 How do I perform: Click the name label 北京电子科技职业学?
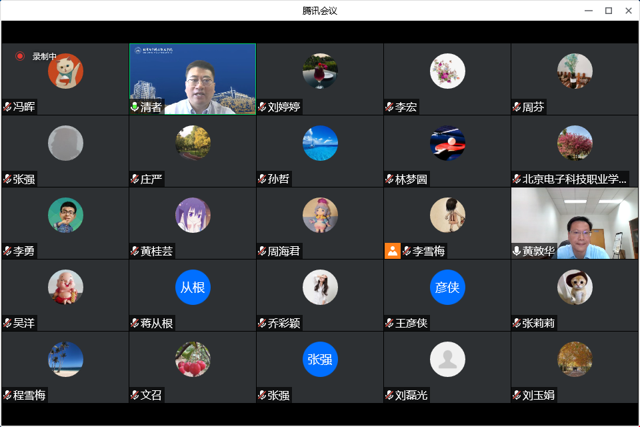[575, 179]
